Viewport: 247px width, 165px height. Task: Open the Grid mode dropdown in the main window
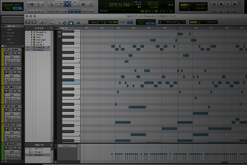pyautogui.click(x=21, y=8)
